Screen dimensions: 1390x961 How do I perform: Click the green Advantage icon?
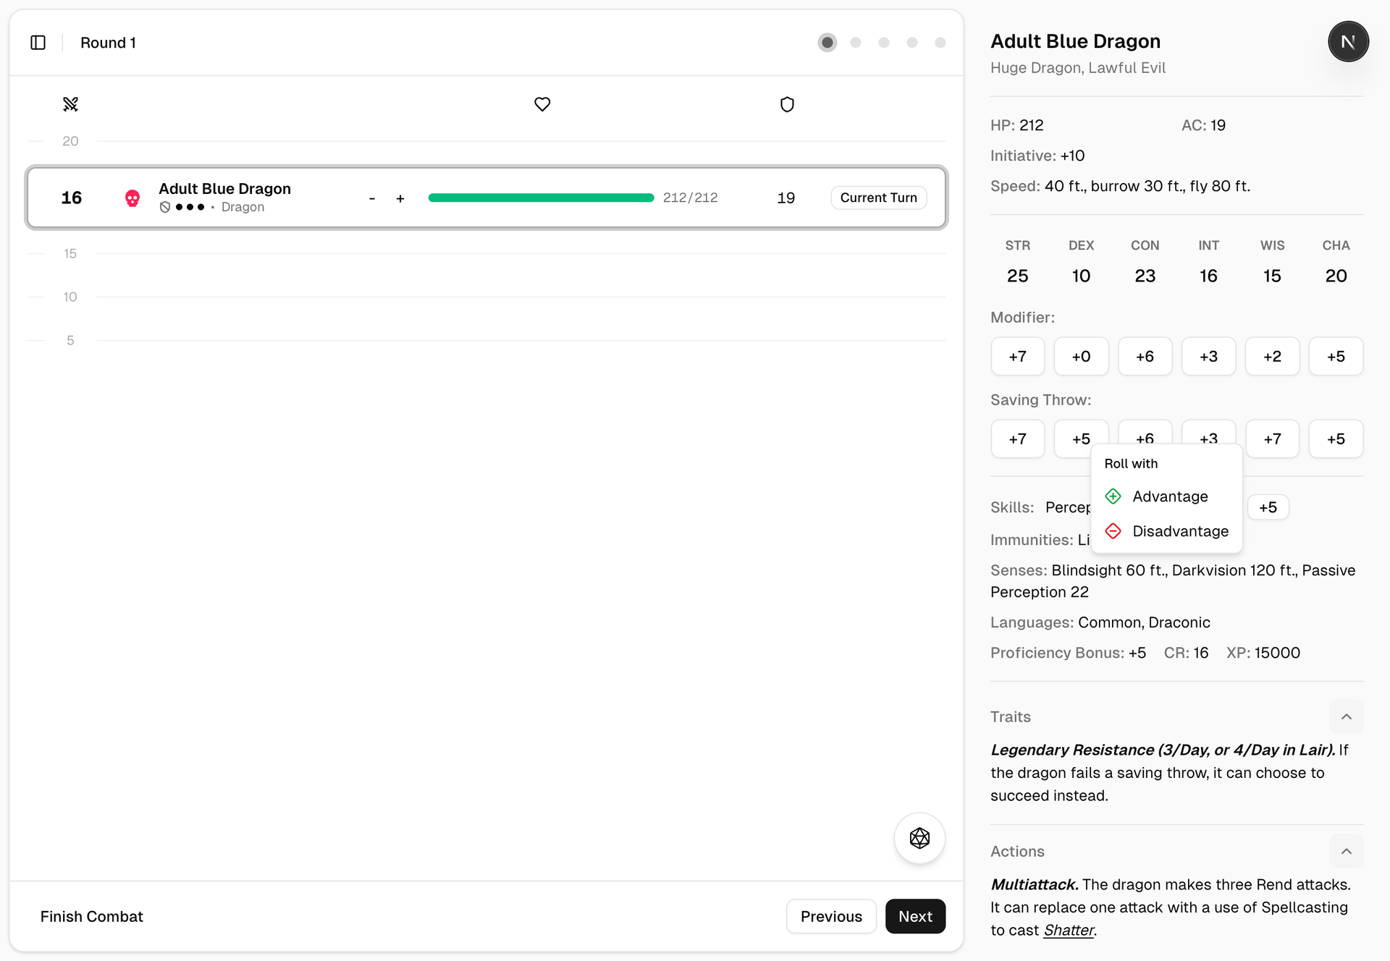coord(1113,496)
